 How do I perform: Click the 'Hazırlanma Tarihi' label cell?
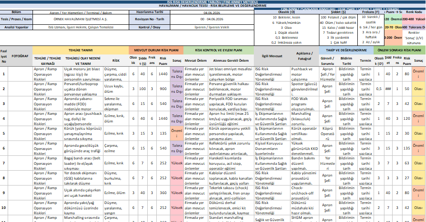[150, 12]
